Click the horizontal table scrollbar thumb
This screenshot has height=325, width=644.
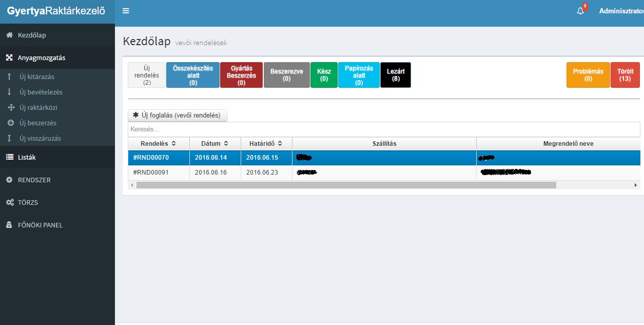point(346,185)
